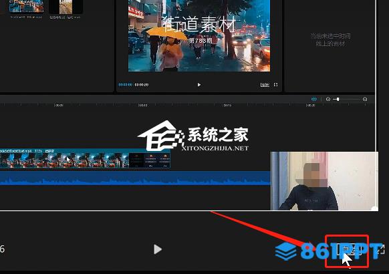Click the dark ending frames of video clip
The image size is (389, 274).
point(150,160)
